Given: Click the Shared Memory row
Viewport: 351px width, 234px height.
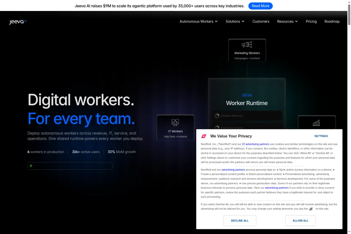Looking at the screenshot, I should coord(247,116).
